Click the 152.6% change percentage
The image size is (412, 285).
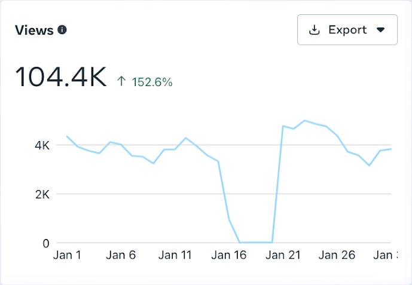[x=152, y=82]
